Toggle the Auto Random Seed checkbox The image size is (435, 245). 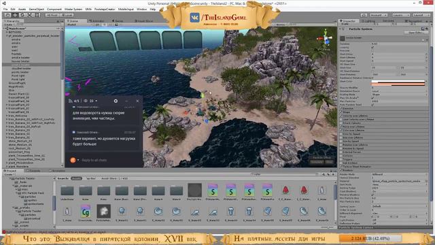click(x=372, y=104)
